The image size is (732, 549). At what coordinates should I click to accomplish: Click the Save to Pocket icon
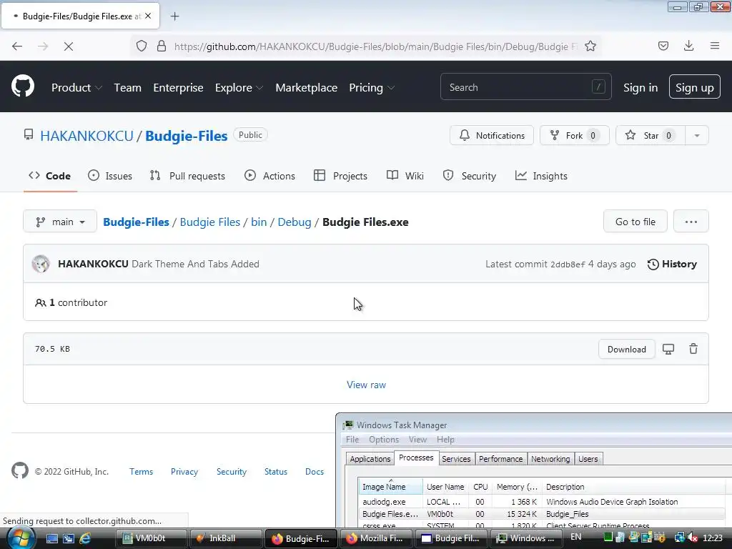tap(663, 46)
